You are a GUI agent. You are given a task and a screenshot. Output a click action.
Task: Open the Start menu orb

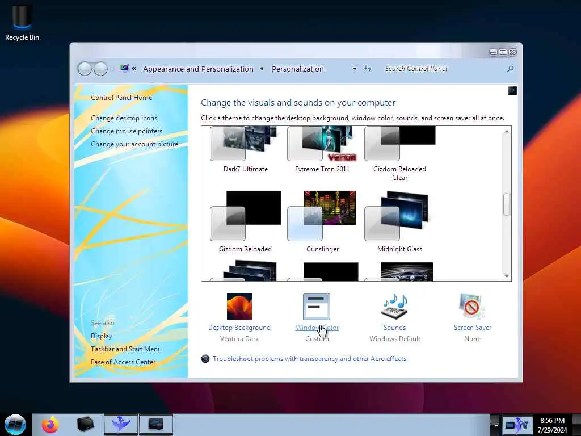15,425
